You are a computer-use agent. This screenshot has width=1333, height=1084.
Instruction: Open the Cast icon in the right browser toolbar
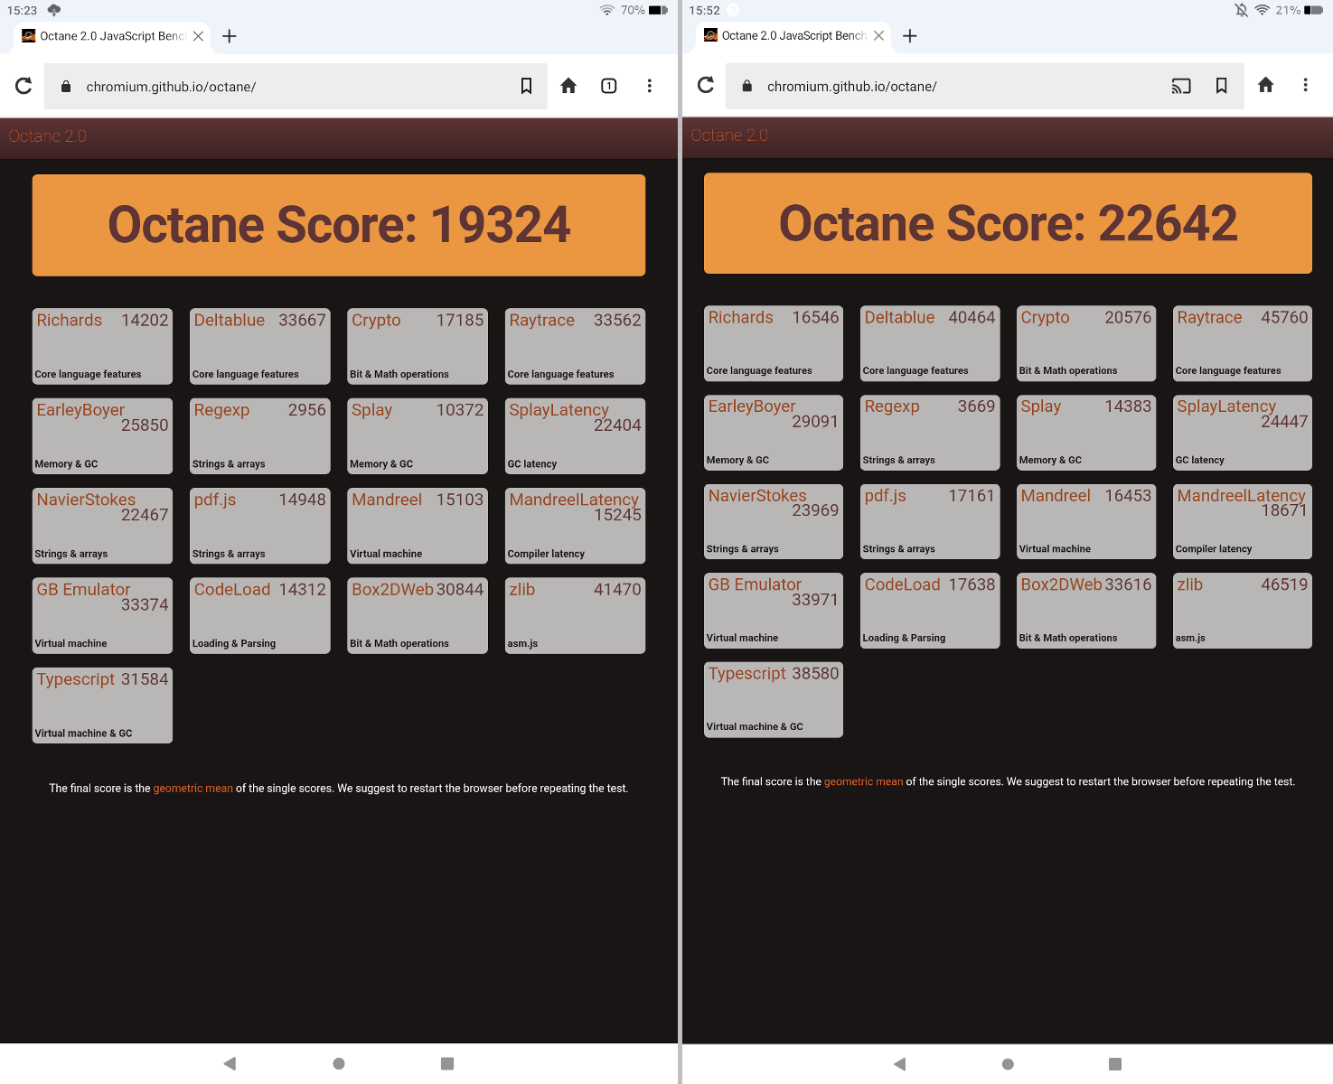[x=1181, y=86]
